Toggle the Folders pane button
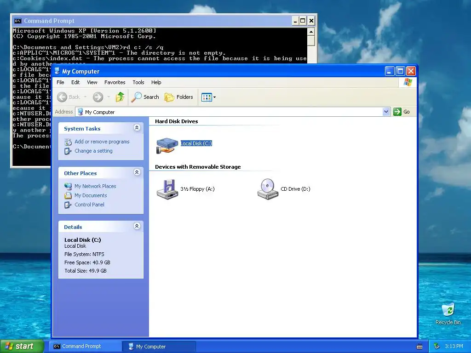Screen dimensions: 471x353 click(179, 97)
